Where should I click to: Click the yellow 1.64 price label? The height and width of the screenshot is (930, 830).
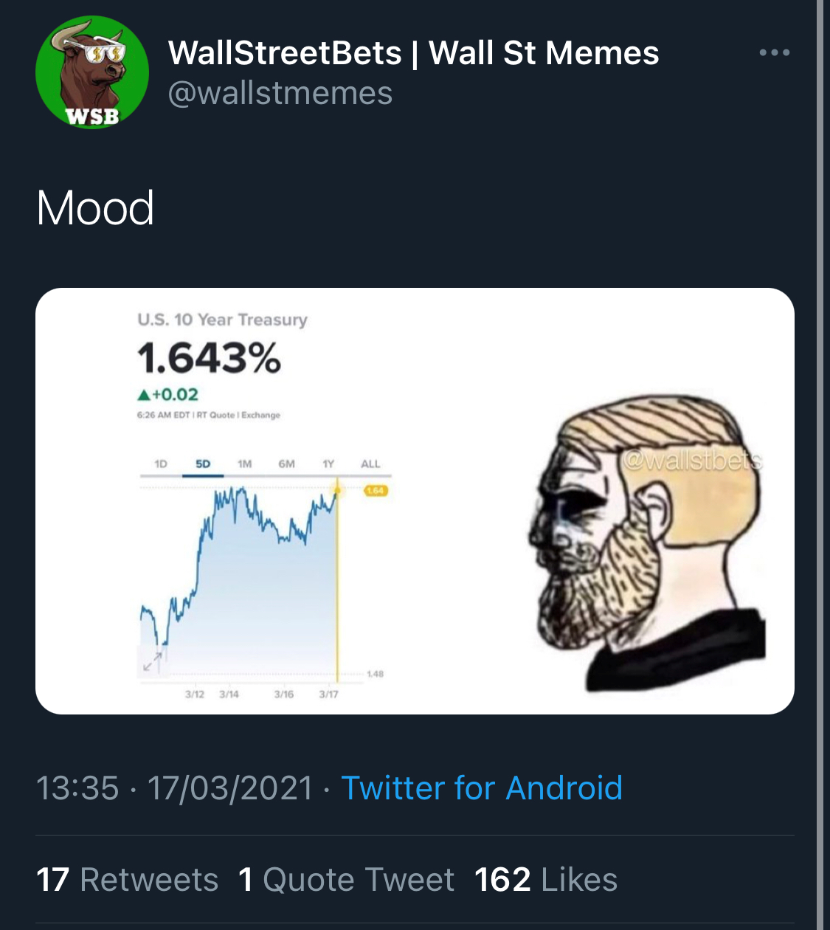(376, 490)
